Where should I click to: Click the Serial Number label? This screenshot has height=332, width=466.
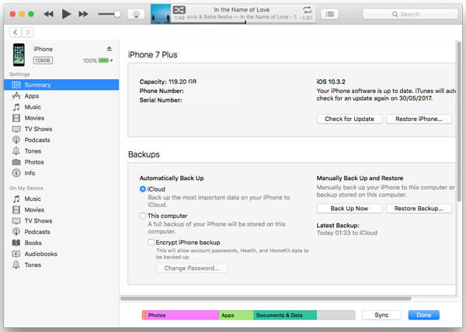[x=161, y=100]
